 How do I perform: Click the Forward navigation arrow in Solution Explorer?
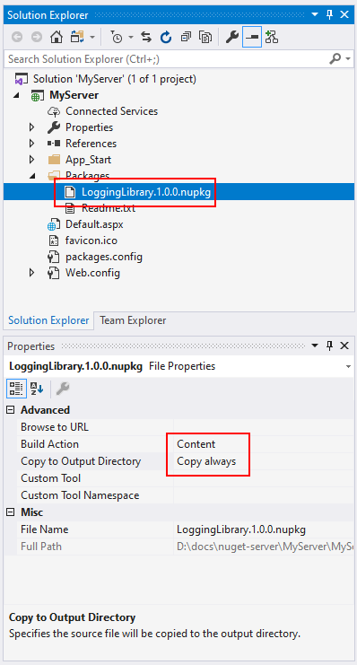point(37,38)
